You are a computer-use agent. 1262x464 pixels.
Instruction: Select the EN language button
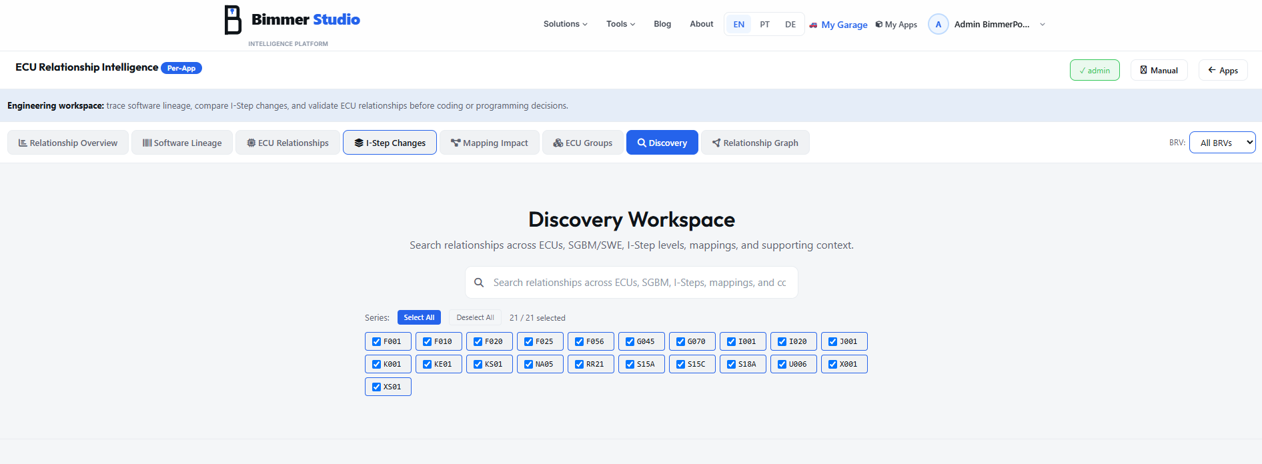(739, 25)
